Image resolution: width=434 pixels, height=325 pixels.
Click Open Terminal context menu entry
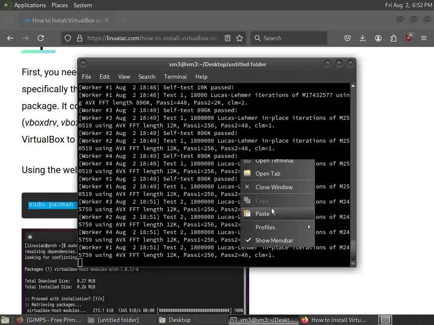pos(278,162)
